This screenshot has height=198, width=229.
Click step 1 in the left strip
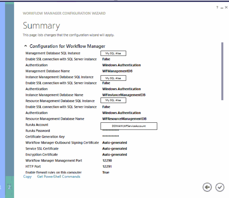click(1, 187)
